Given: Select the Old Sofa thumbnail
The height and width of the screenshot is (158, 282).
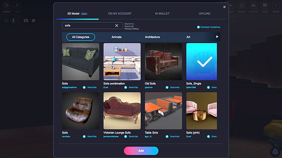Looking at the screenshot, I should tap(163, 62).
